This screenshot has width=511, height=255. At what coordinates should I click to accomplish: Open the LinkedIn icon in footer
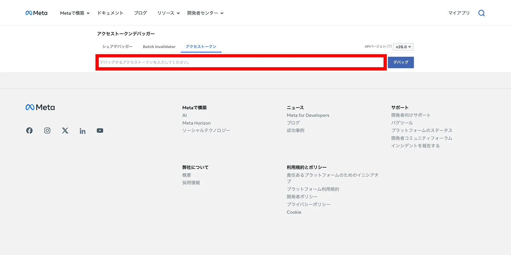(x=82, y=131)
